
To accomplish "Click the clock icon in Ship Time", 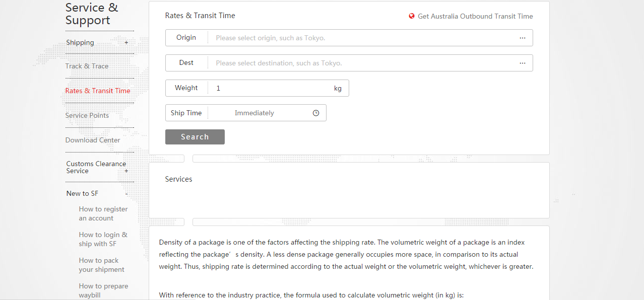I will click(316, 113).
